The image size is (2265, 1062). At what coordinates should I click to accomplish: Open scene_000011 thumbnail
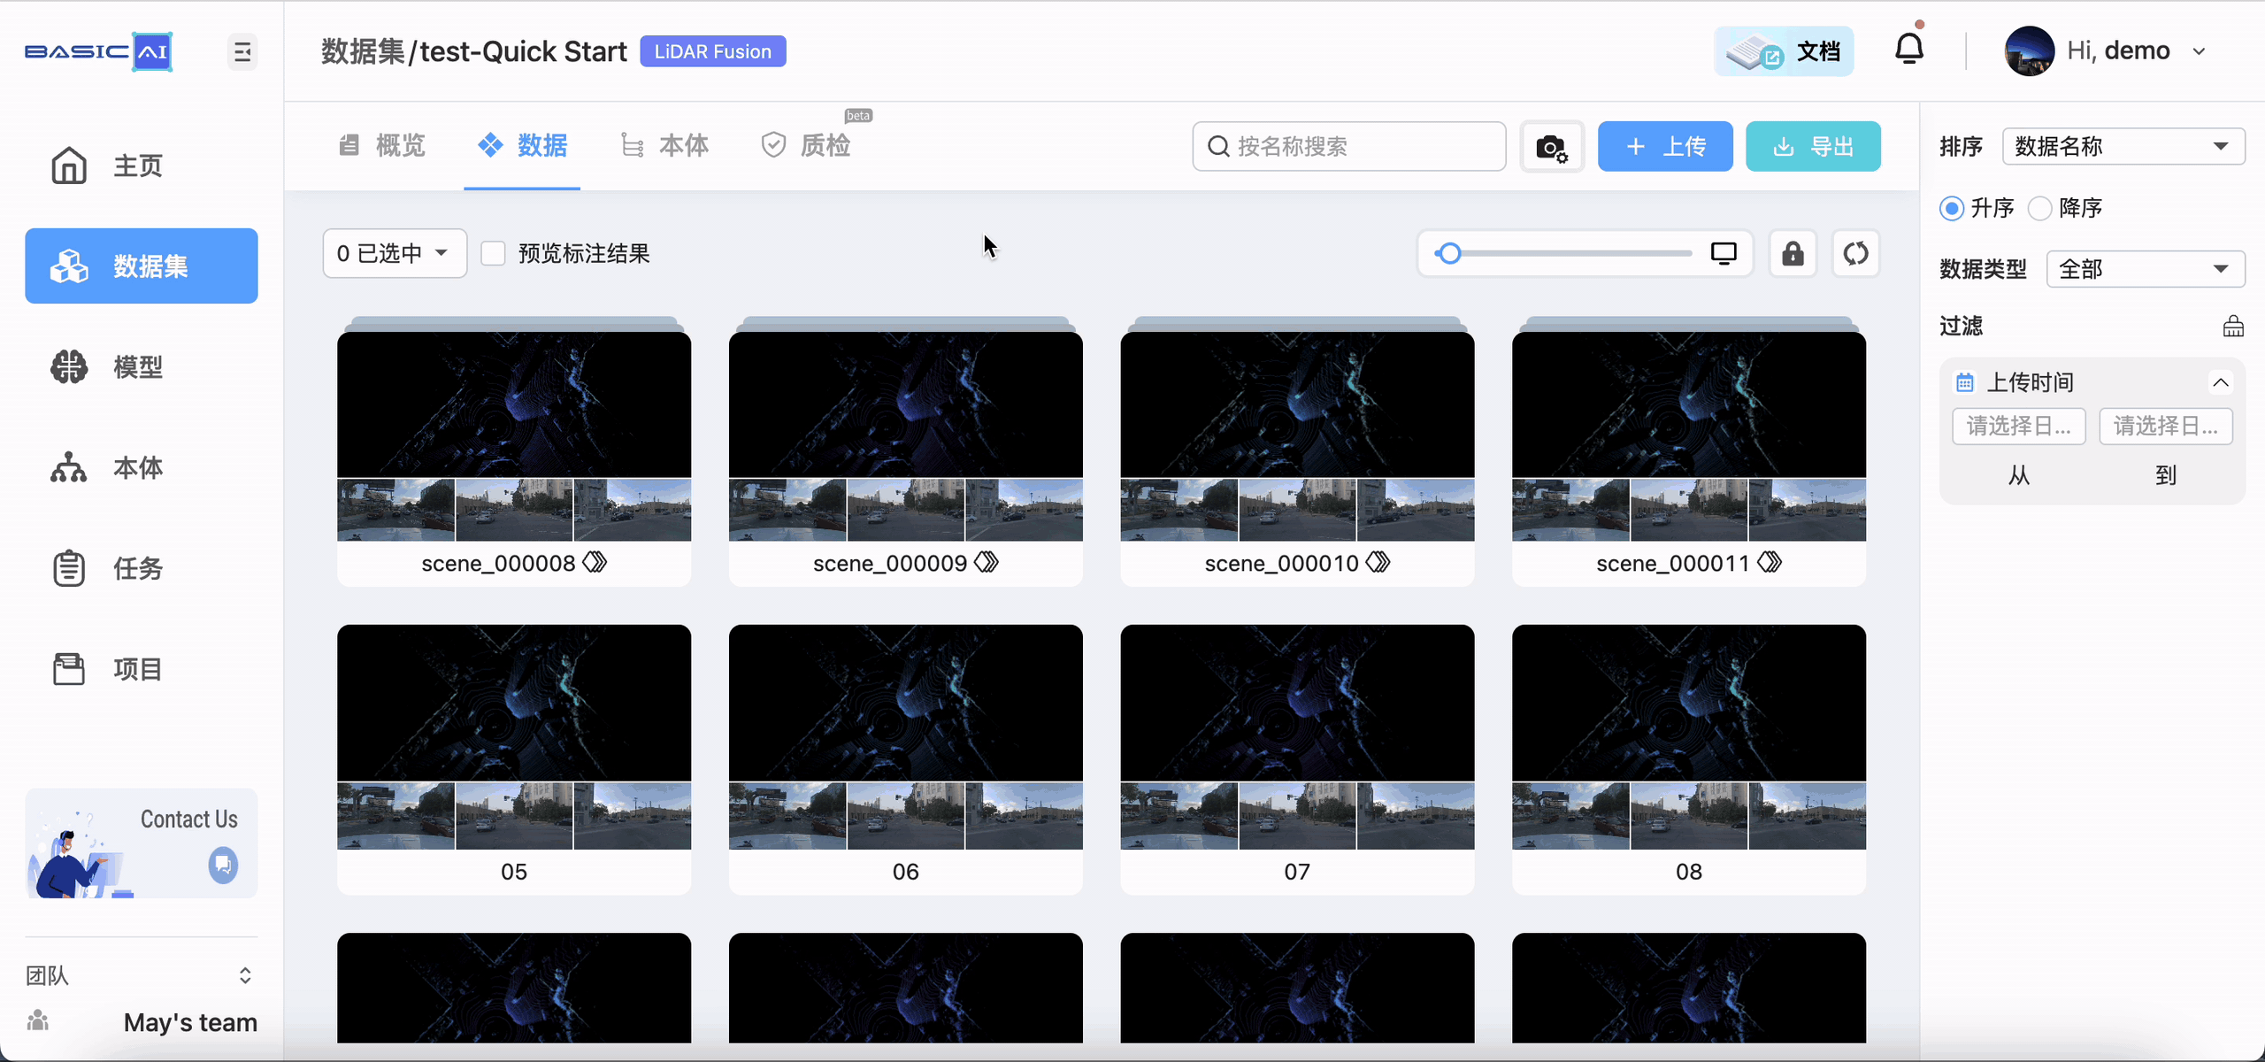click(x=1689, y=435)
